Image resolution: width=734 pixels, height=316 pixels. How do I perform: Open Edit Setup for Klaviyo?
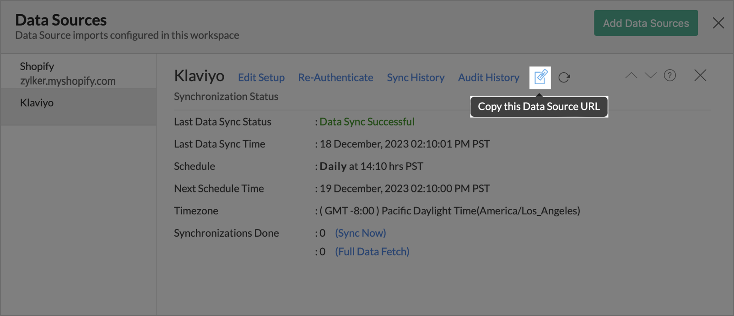pos(261,77)
